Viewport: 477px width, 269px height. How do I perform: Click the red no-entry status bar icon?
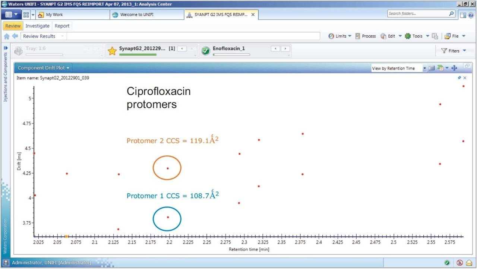[459, 263]
